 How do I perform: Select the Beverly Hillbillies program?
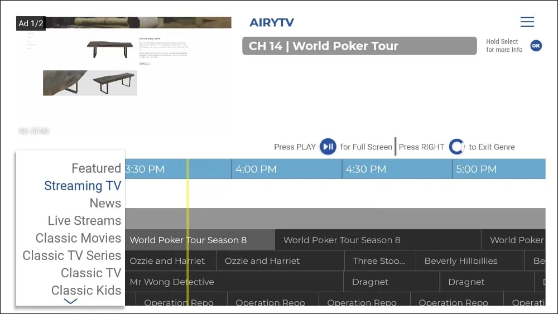click(470, 260)
